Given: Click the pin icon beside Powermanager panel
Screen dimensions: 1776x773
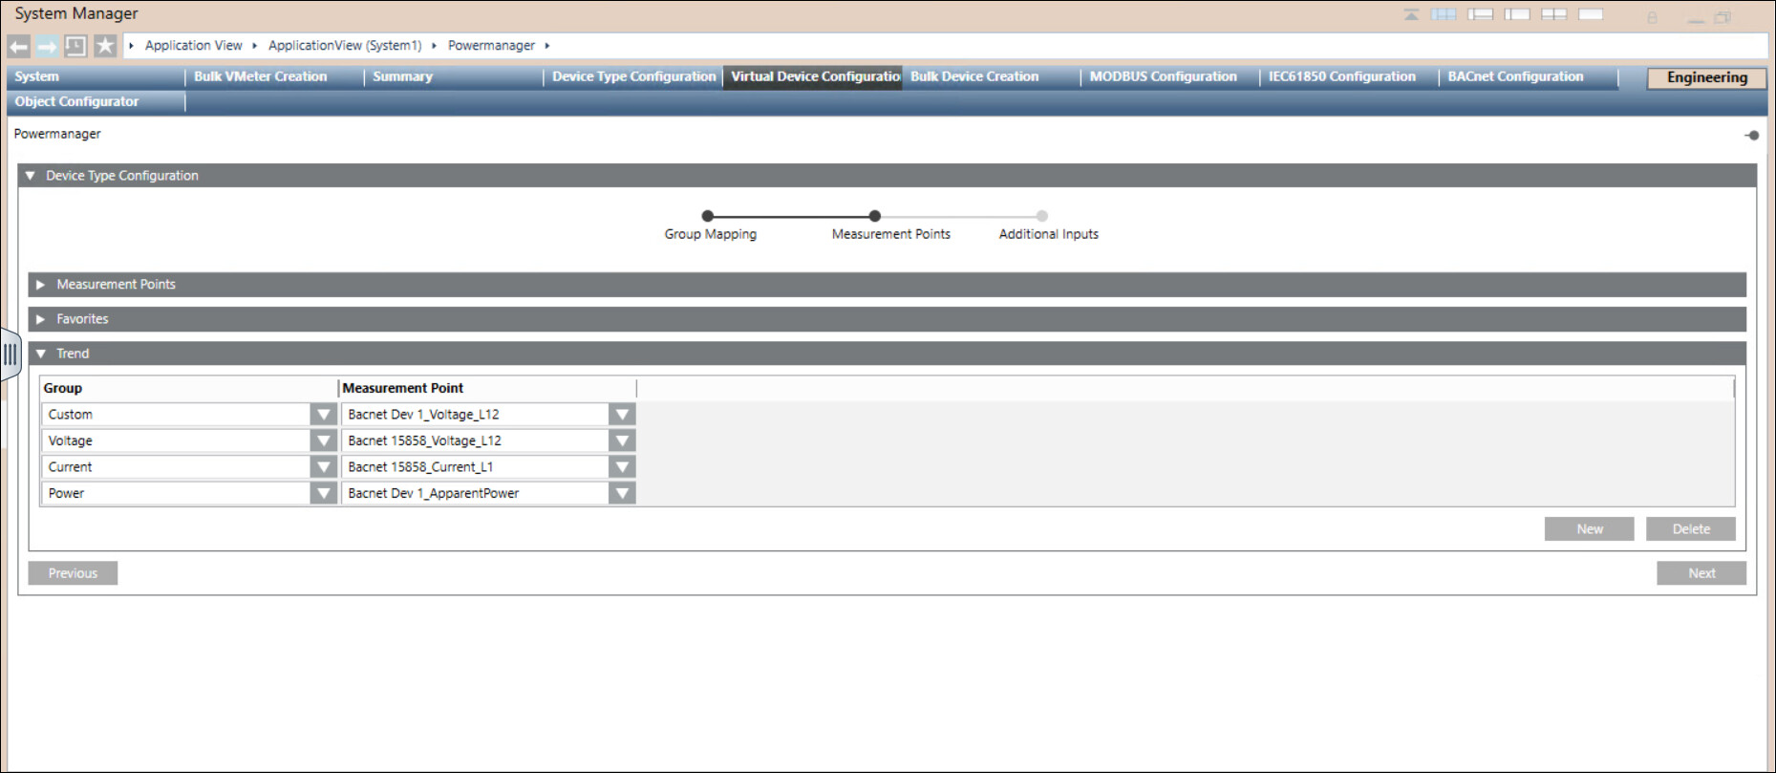Looking at the screenshot, I should tap(1751, 135).
